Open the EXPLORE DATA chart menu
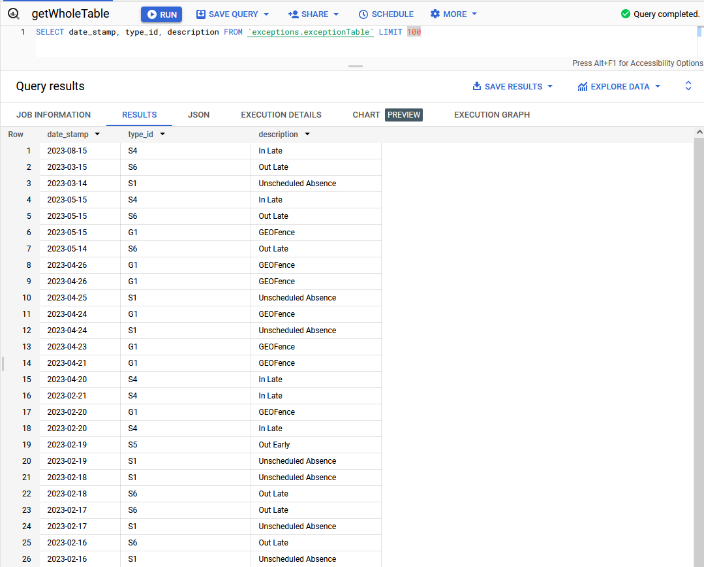704x567 pixels. (619, 86)
